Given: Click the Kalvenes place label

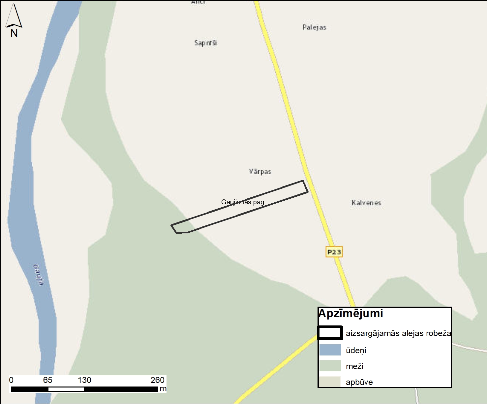Looking at the screenshot, I should click(x=366, y=203).
